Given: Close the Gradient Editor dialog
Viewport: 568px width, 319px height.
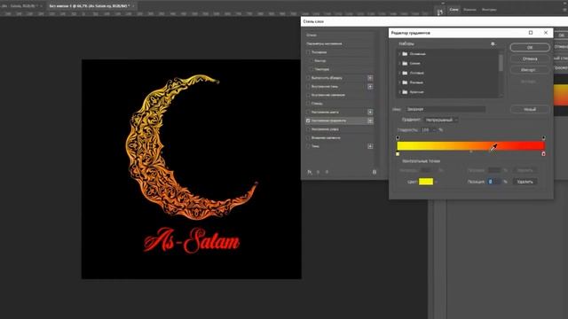Looking at the screenshot, I should (546, 33).
